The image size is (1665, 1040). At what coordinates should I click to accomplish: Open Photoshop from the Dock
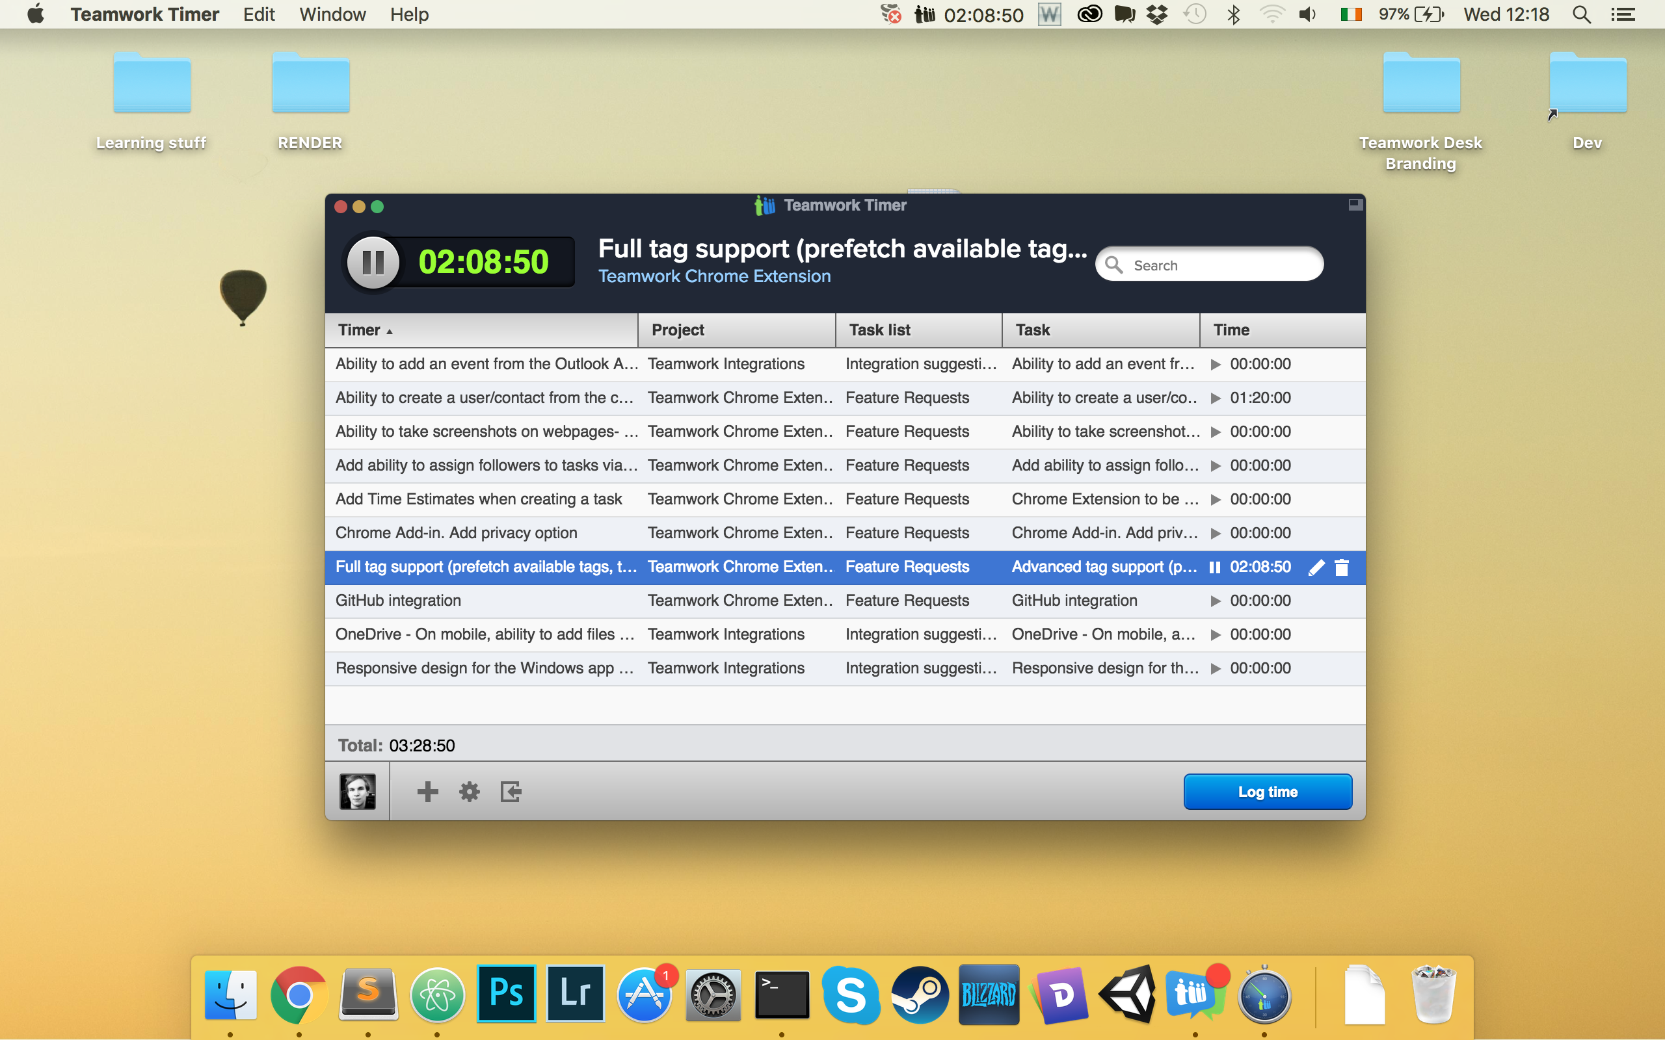(x=507, y=994)
